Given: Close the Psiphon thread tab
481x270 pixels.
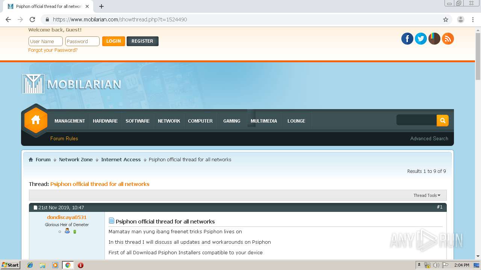Looking at the screenshot, I should click(x=87, y=6).
